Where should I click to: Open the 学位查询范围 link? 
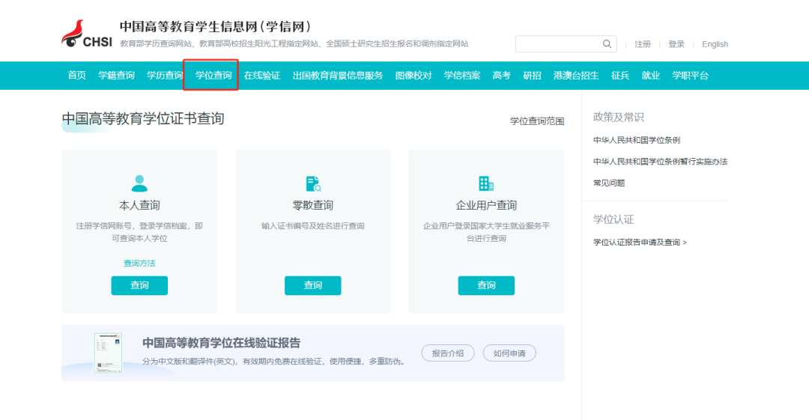tap(537, 121)
